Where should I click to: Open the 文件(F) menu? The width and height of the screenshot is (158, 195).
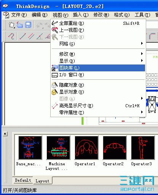point(19,15)
